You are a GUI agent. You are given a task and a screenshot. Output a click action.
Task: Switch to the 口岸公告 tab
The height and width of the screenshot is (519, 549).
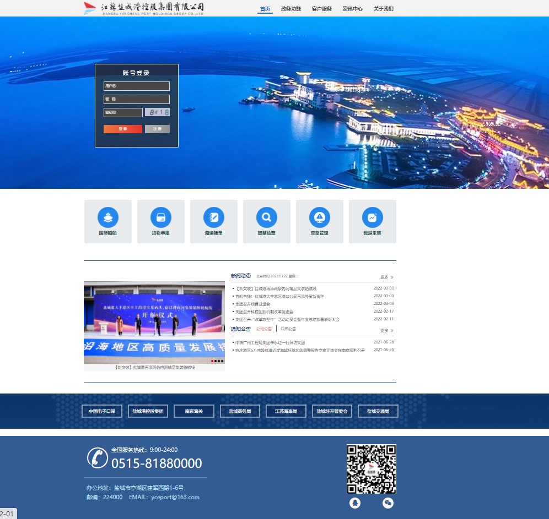(x=288, y=329)
